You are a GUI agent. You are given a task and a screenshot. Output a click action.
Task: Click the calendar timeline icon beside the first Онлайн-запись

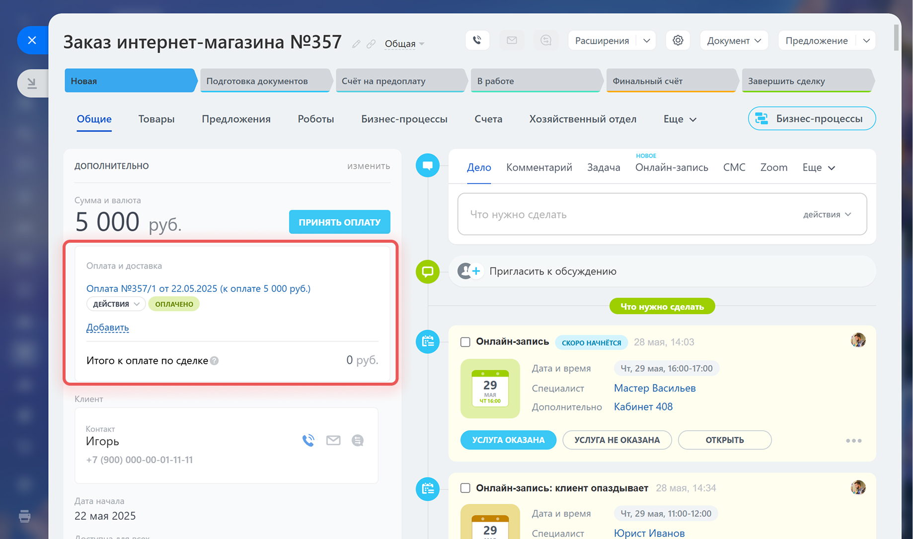click(x=428, y=341)
